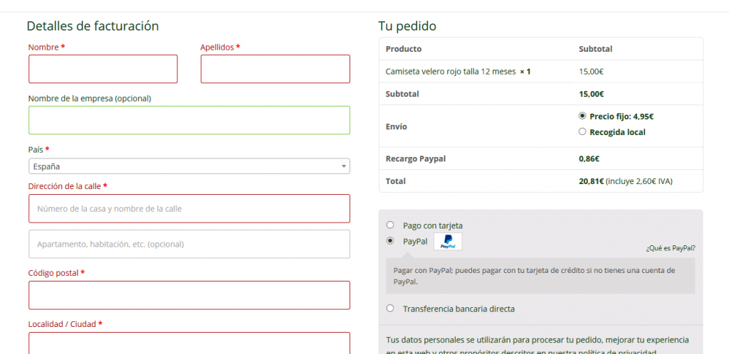Open the País dropdown showing España
Image resolution: width=729 pixels, height=354 pixels.
(x=189, y=166)
